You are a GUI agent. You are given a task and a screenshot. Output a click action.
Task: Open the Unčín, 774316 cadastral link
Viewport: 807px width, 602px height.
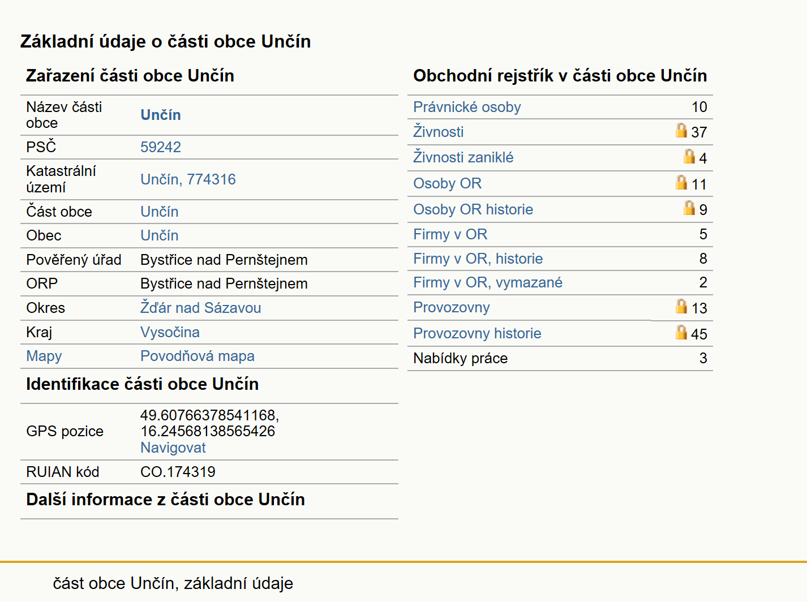point(188,179)
